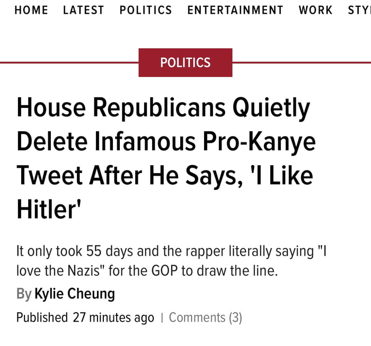The image size is (371, 346).
Task: Click the vertical separator before Comments
Action: pos(162,317)
